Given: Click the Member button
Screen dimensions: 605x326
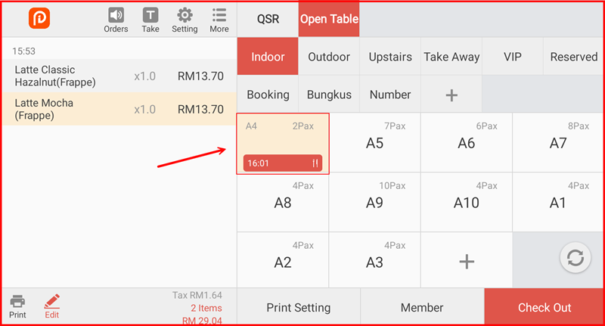Looking at the screenshot, I should (x=422, y=308).
